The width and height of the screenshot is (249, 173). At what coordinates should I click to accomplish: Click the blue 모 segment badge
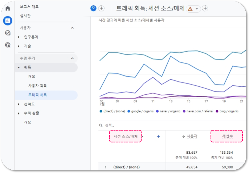(93, 8)
